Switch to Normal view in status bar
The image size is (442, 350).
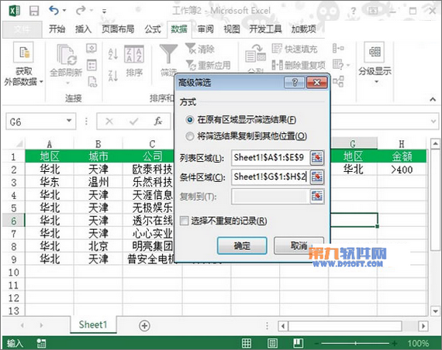click(x=247, y=343)
